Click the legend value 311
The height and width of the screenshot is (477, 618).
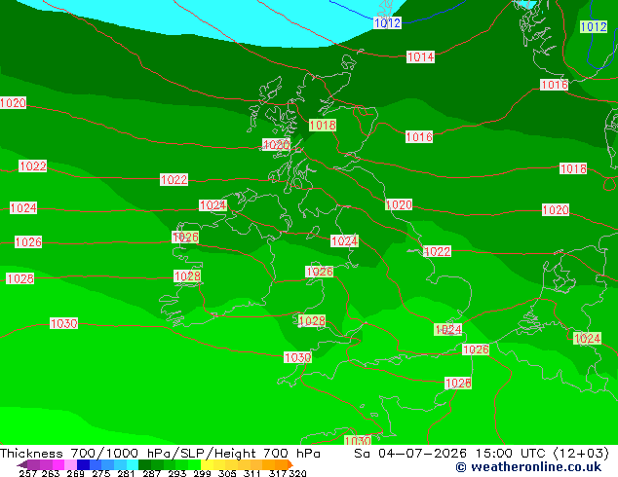(x=252, y=473)
